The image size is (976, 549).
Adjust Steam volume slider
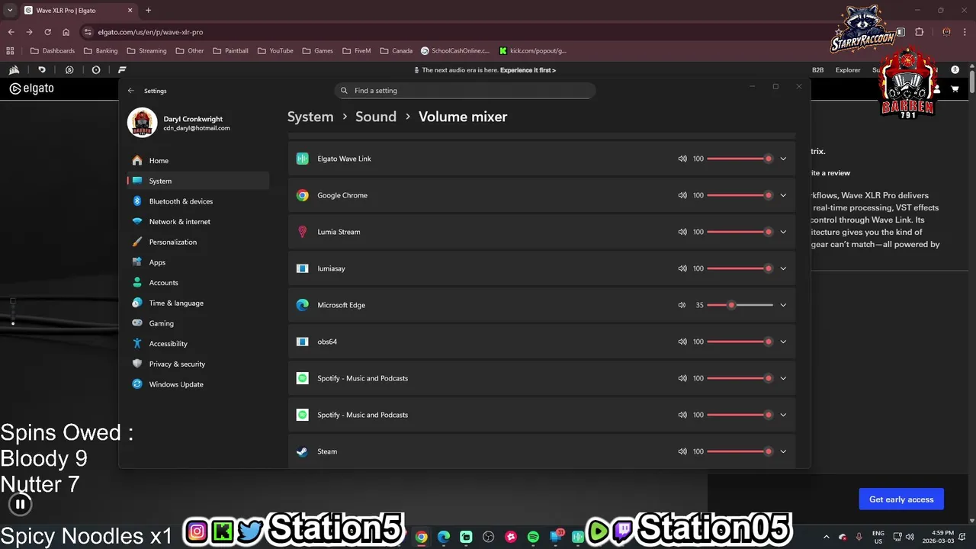tap(740, 451)
